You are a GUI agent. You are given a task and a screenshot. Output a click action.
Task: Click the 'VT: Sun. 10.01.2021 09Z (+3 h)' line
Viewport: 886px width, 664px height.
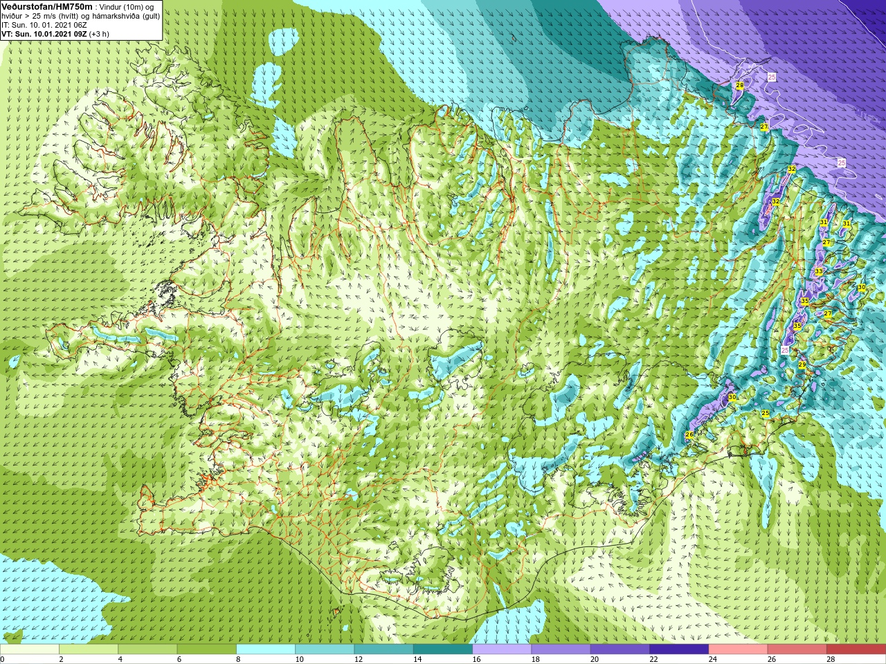click(x=55, y=34)
